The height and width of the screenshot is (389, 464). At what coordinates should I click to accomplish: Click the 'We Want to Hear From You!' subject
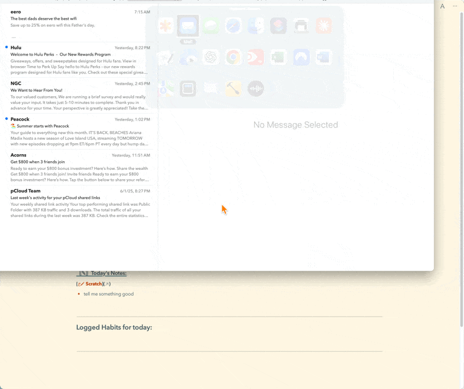[37, 90]
